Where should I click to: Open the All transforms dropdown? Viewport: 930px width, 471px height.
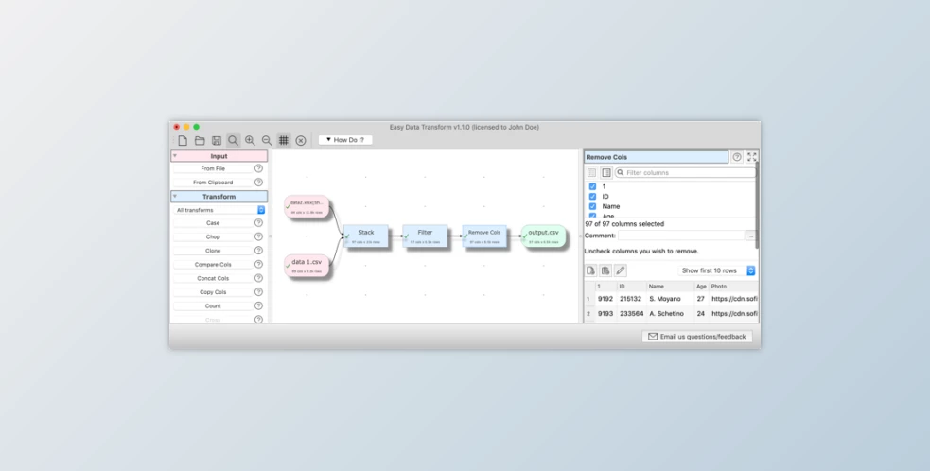[219, 210]
